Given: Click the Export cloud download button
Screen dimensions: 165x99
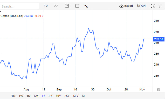Looking at the screenshot, I should click(x=126, y=6).
